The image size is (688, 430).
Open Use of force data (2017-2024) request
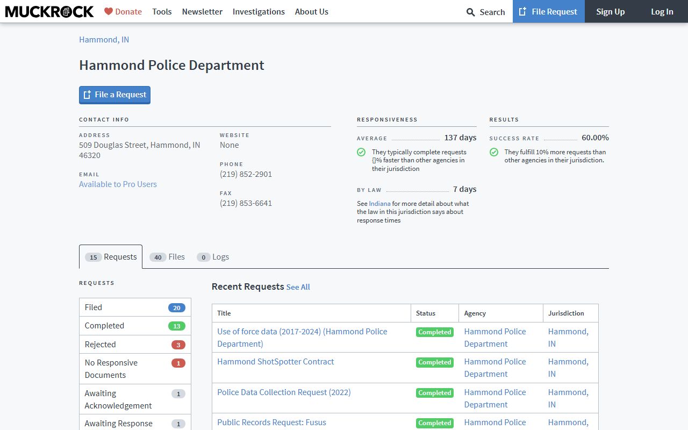(302, 338)
